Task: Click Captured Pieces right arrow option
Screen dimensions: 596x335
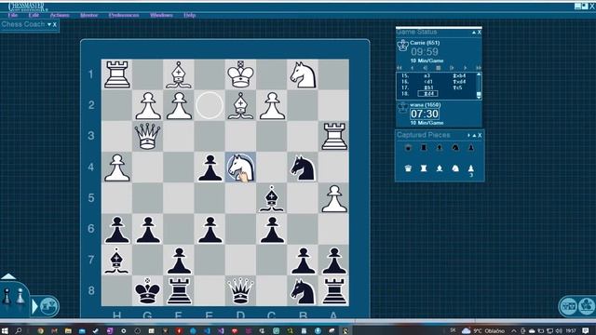Action: pos(468,135)
